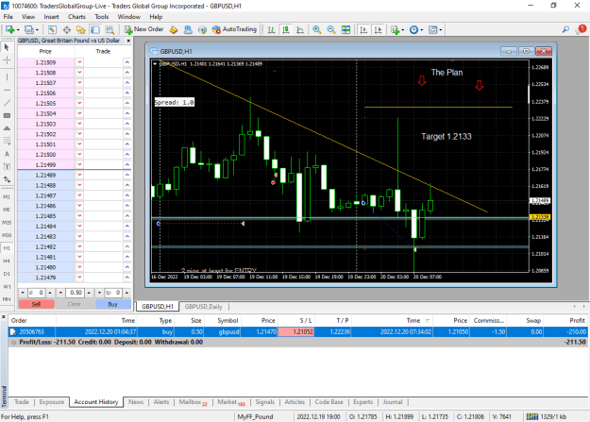590x422 pixels.
Task: Click S/L cell value 1.21052
Action: coord(296,332)
